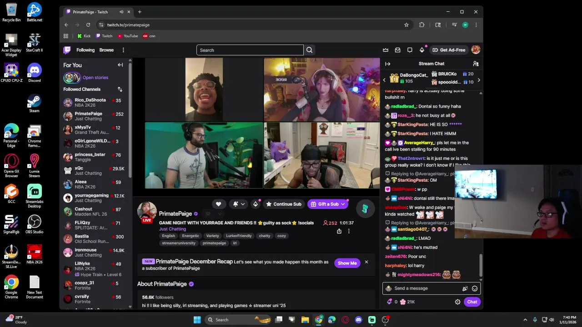Click the Continue Sub button
The height and width of the screenshot is (327, 582).
tap(283, 204)
